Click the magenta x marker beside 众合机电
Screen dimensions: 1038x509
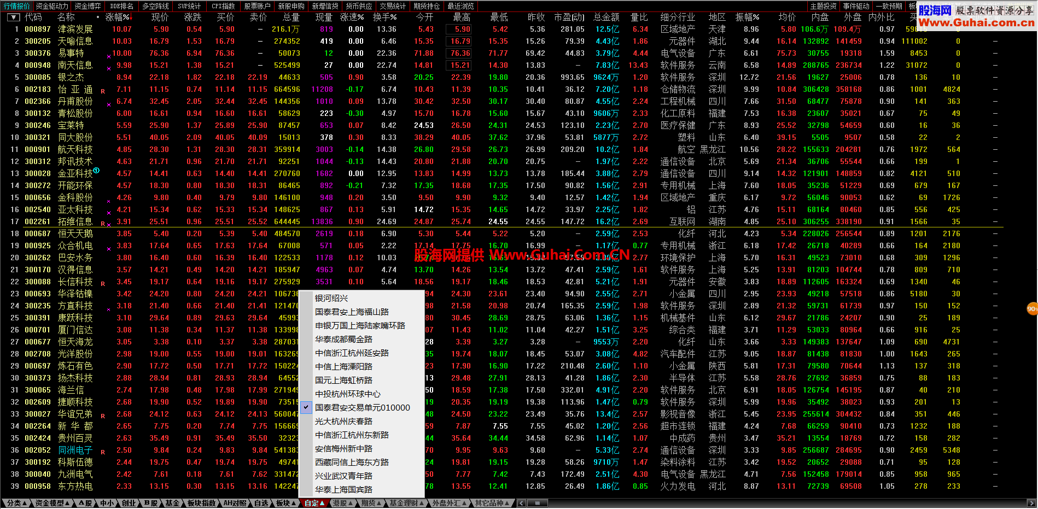109,249
